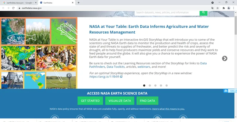Open the https://arcg.is/11fb99 StoryMap link
The height and width of the screenshot is (122, 237).
coord(106,77)
